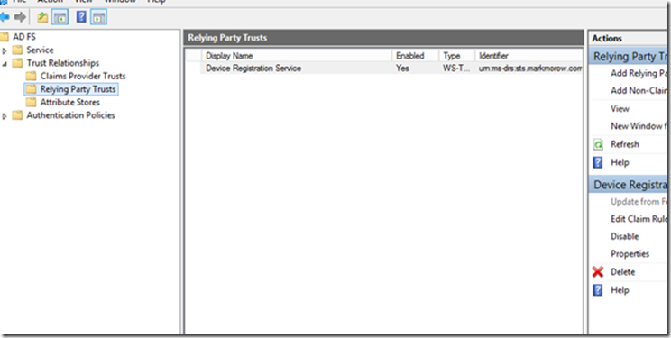Select Authentication Policies tree item
Viewport: 671px width, 338px height.
(x=70, y=115)
